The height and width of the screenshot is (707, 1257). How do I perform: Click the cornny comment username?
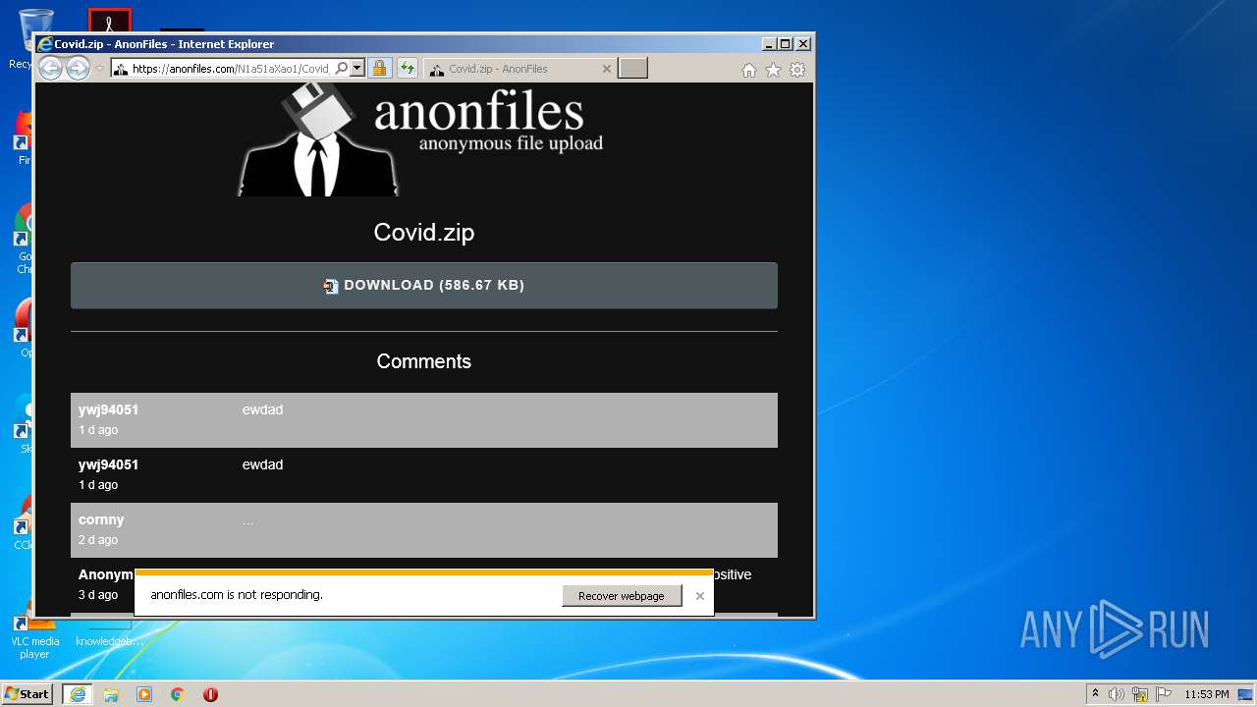tap(101, 519)
